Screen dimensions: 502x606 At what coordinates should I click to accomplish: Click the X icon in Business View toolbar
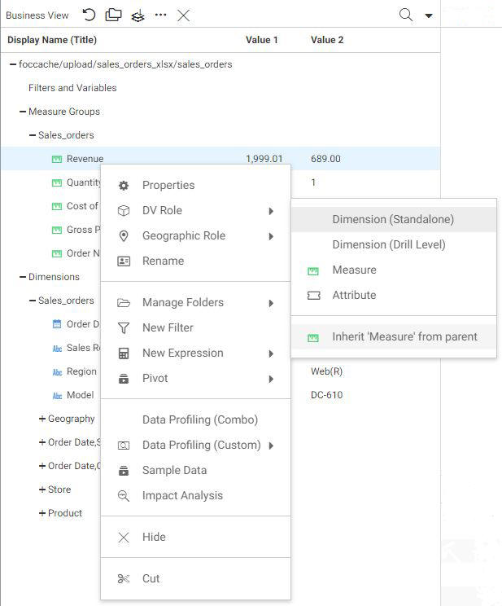[x=184, y=15]
